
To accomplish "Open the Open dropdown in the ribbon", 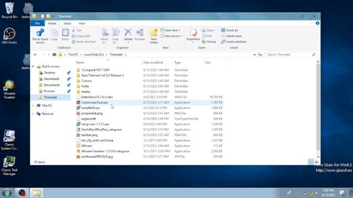I will coord(209,30).
